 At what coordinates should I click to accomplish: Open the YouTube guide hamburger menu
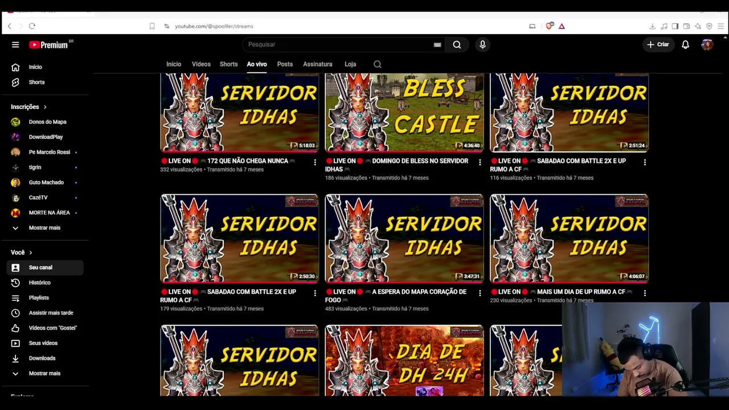[15, 44]
